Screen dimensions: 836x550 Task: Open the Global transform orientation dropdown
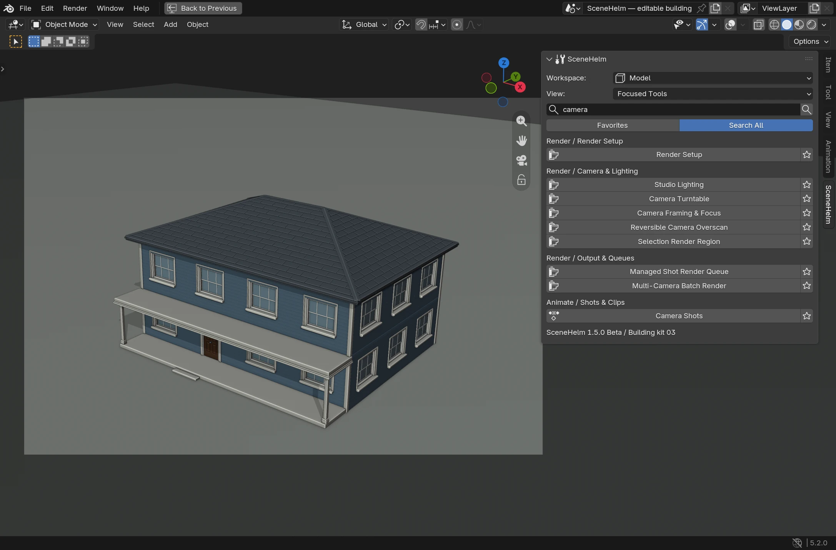pyautogui.click(x=364, y=25)
